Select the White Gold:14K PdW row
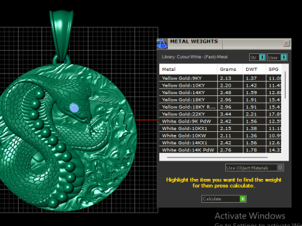Image resolution: width=302 pixels, height=226 pixels. [220, 150]
